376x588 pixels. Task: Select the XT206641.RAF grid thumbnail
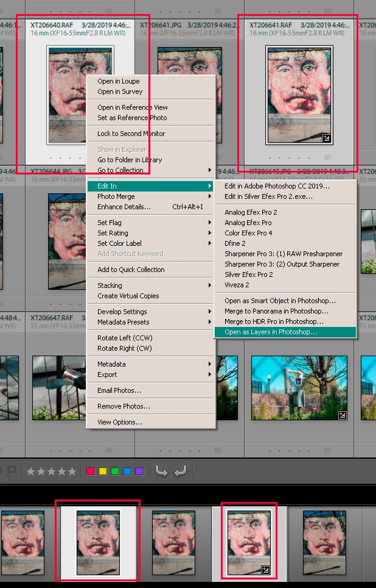pos(299,95)
